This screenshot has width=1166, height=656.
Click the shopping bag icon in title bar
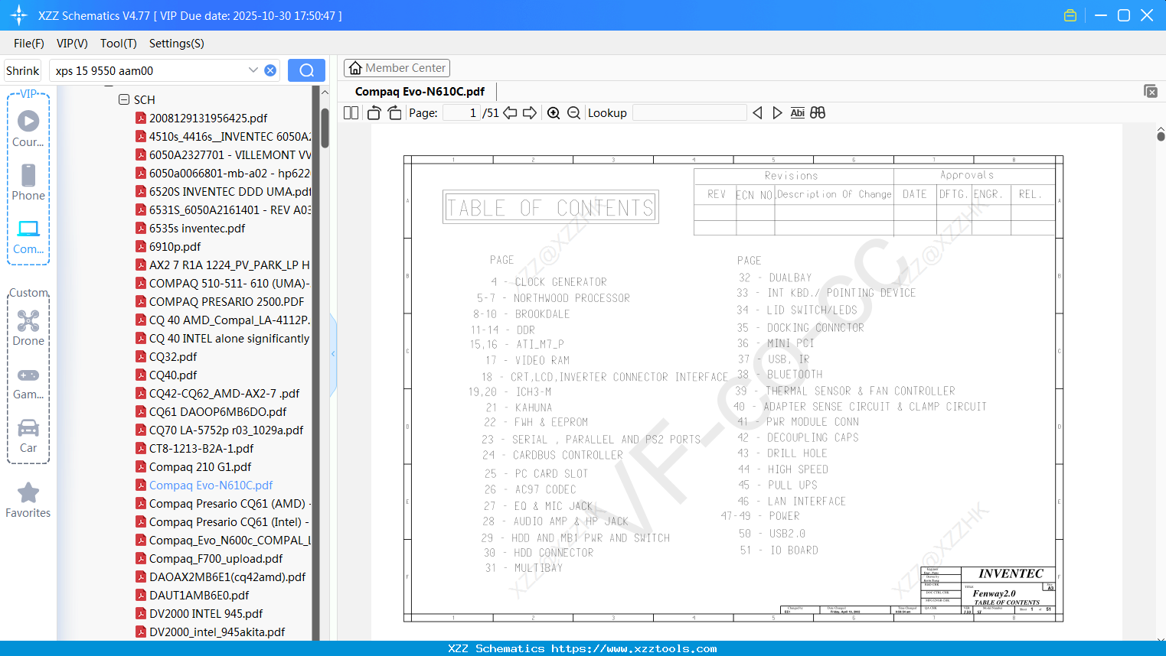tap(1070, 15)
